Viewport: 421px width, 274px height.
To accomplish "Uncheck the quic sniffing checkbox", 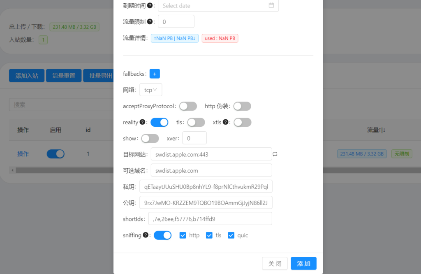I will [x=231, y=235].
